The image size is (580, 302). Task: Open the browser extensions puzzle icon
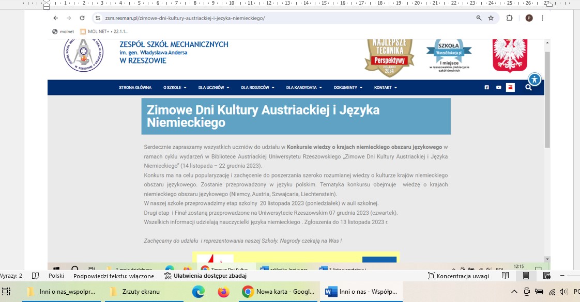coord(509,18)
